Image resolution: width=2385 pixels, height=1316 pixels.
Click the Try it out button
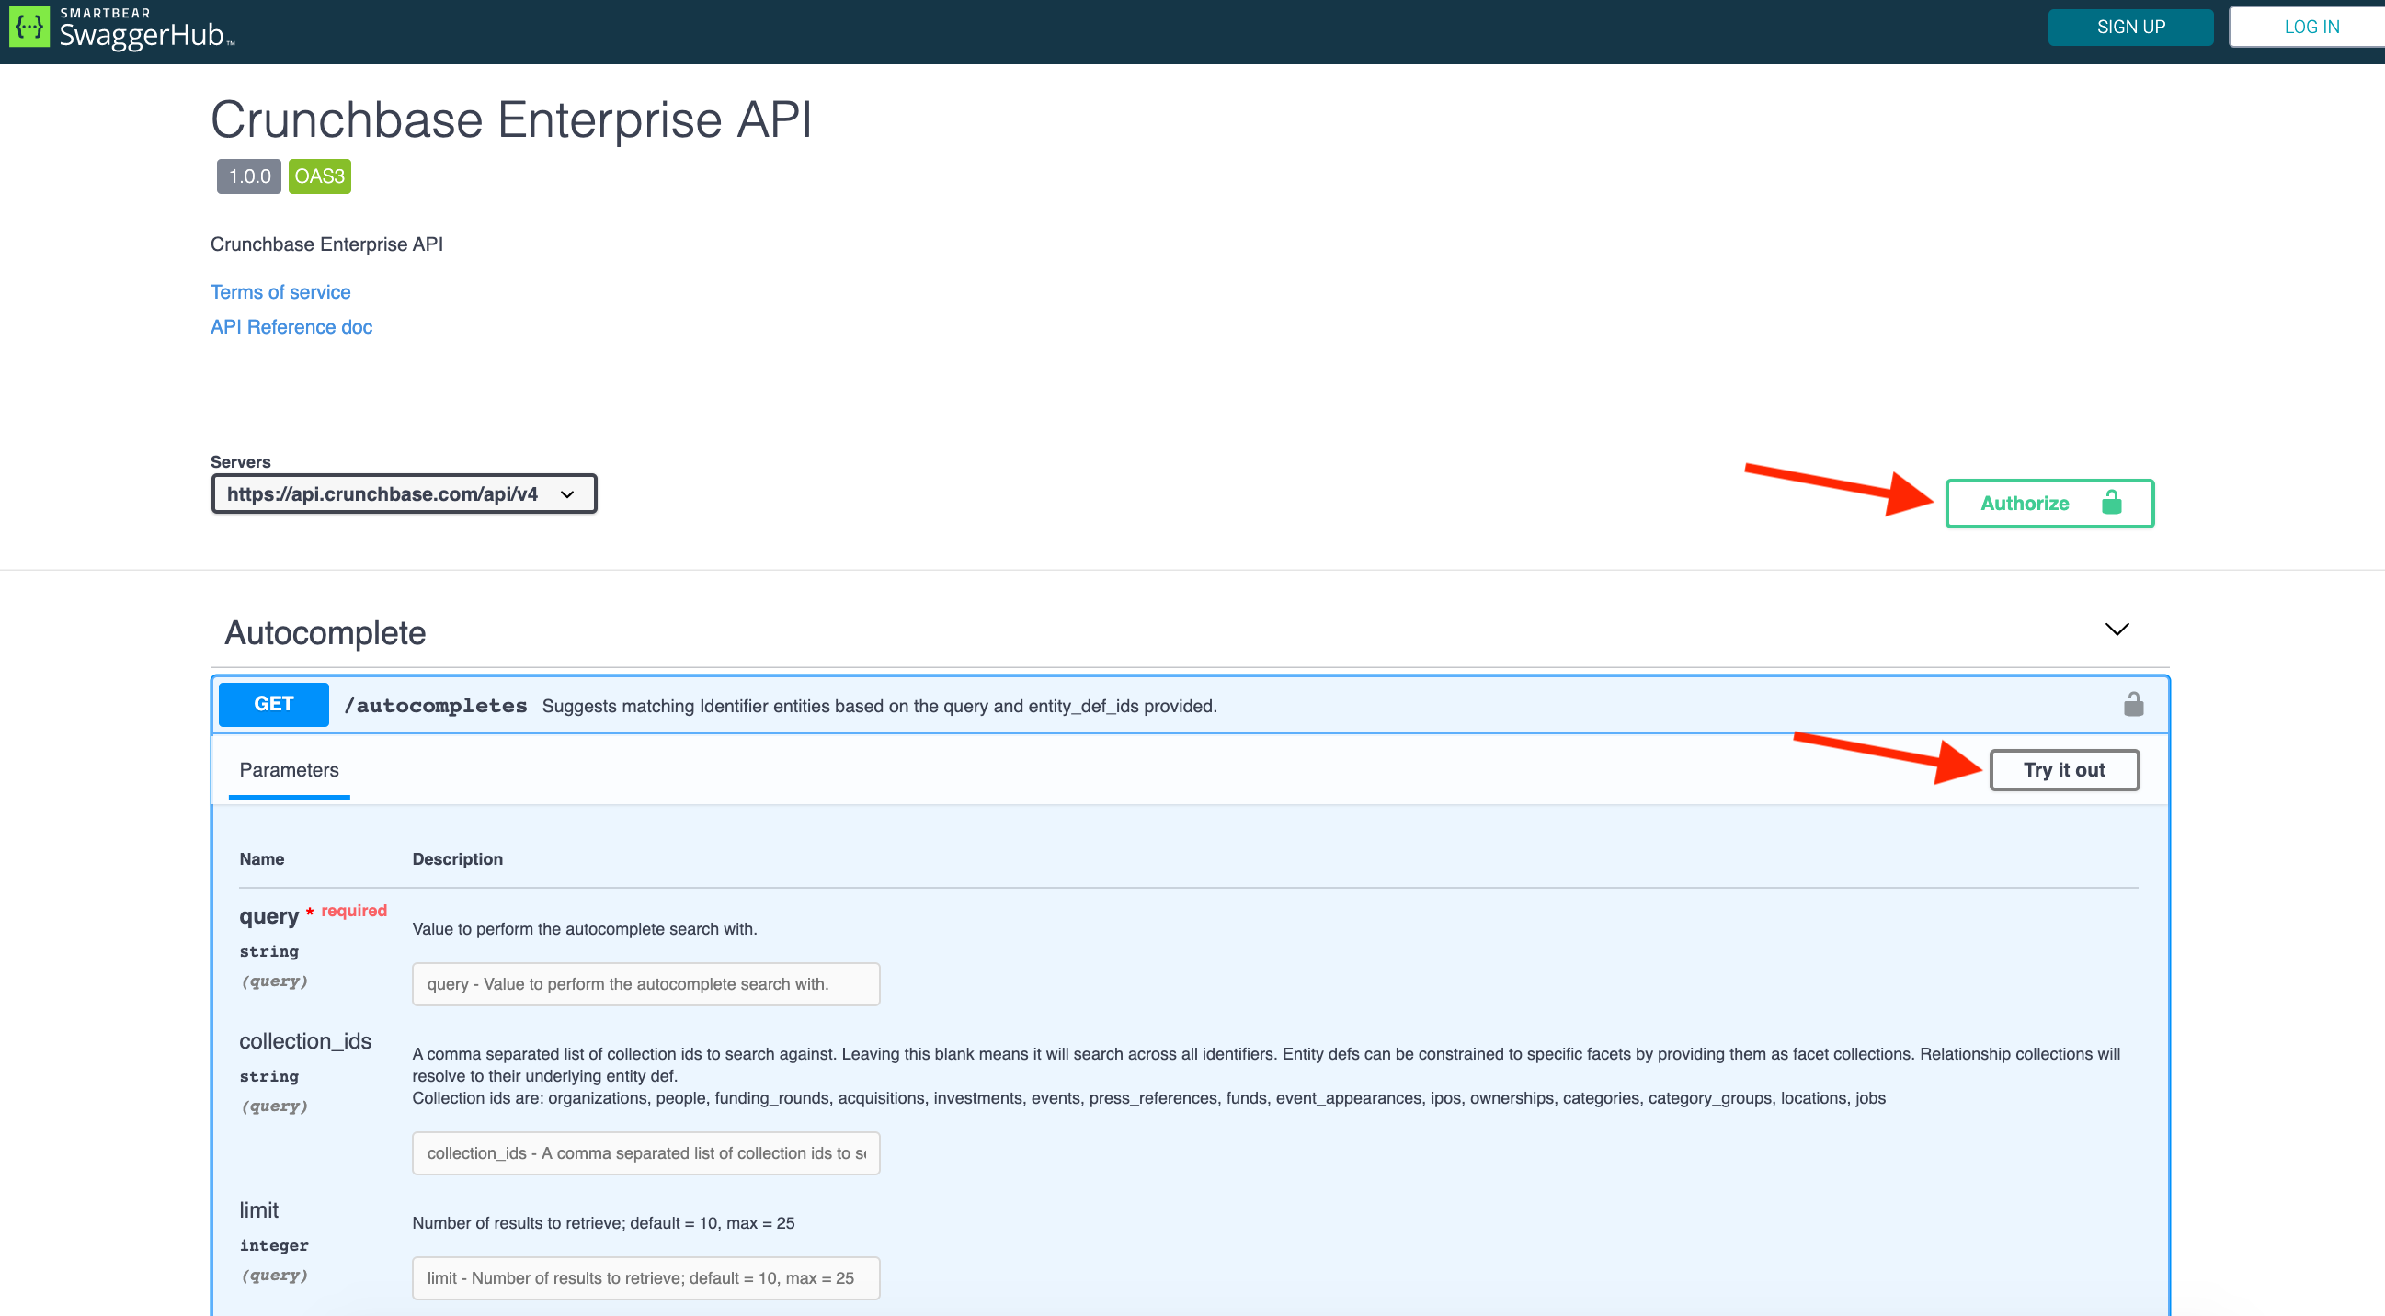[2064, 770]
